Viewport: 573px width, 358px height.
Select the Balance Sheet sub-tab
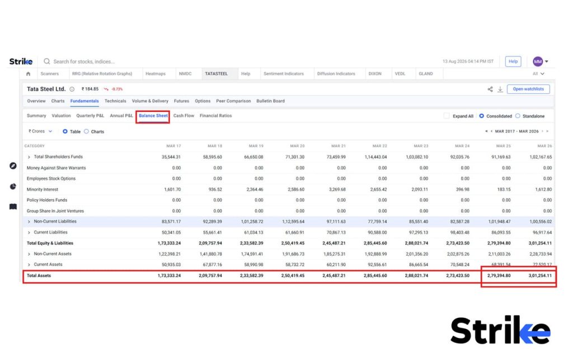pos(153,116)
